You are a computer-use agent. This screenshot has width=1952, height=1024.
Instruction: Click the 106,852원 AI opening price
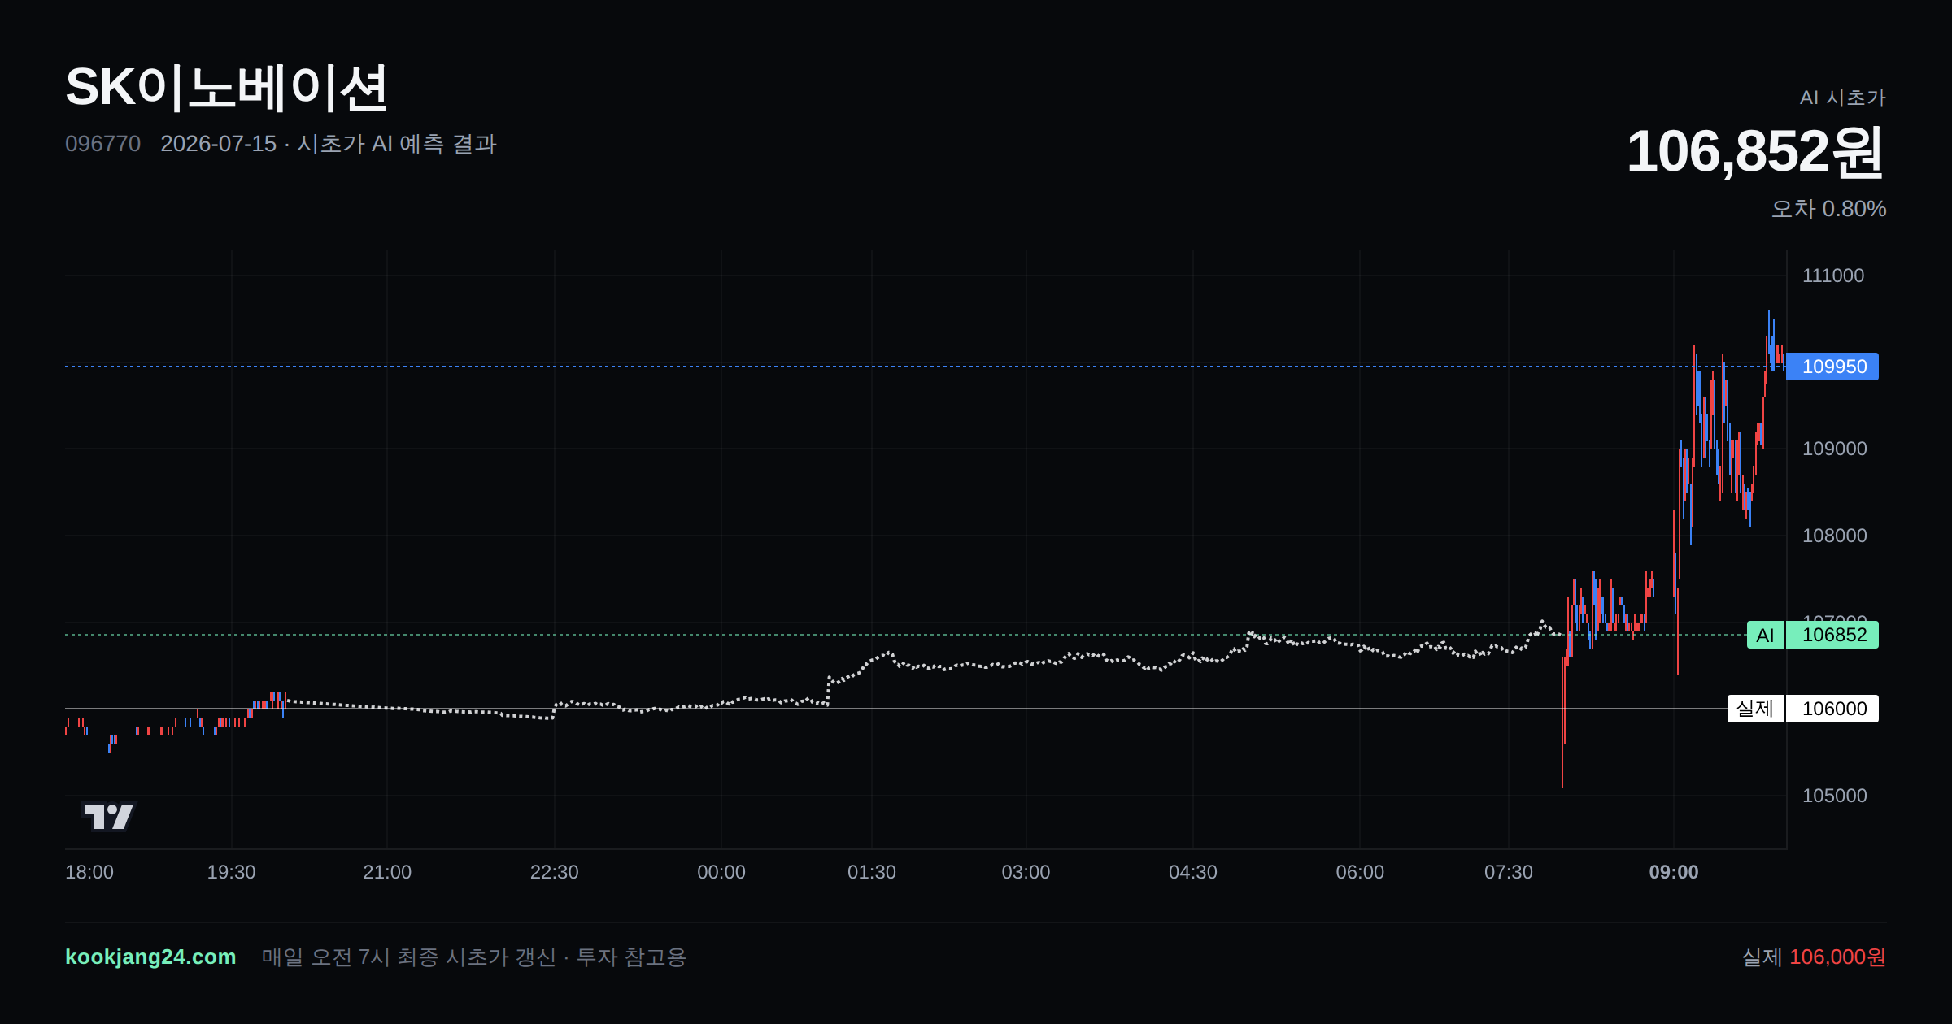[x=1755, y=152]
